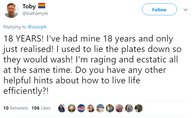Viewport: 194px width, 118px height.
Task: Click Toby's profile photo avatar
Action: tap(11, 10)
